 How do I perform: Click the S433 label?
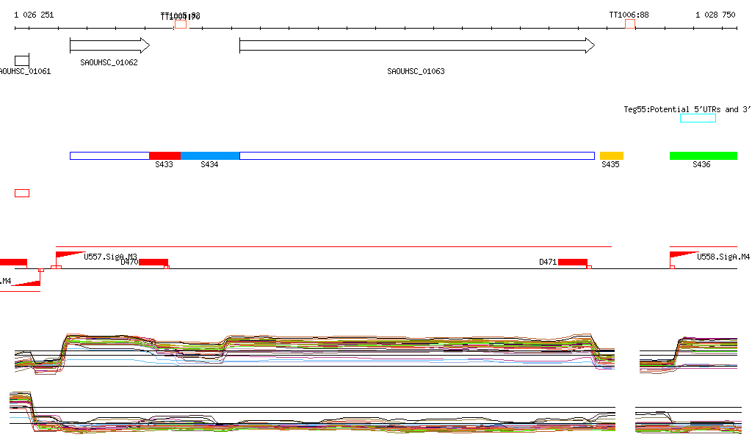coord(164,164)
